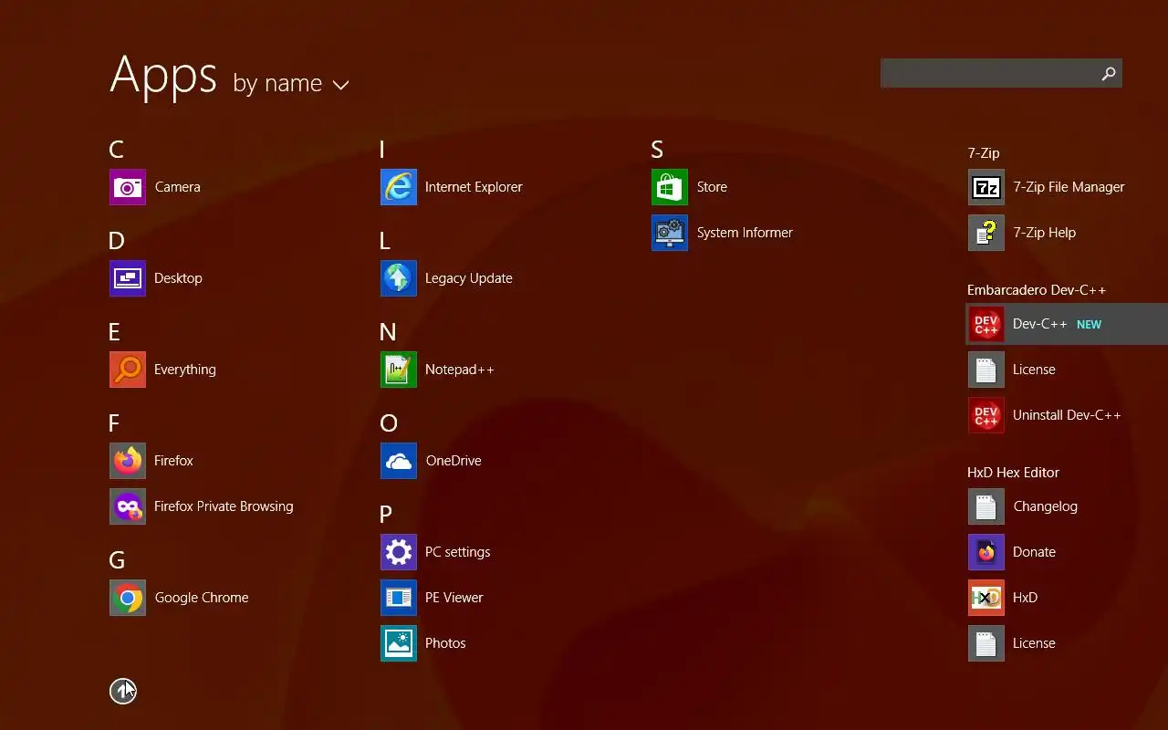The image size is (1168, 730).
Task: Click the 'Internet Explorer' label text
Action: tap(474, 187)
